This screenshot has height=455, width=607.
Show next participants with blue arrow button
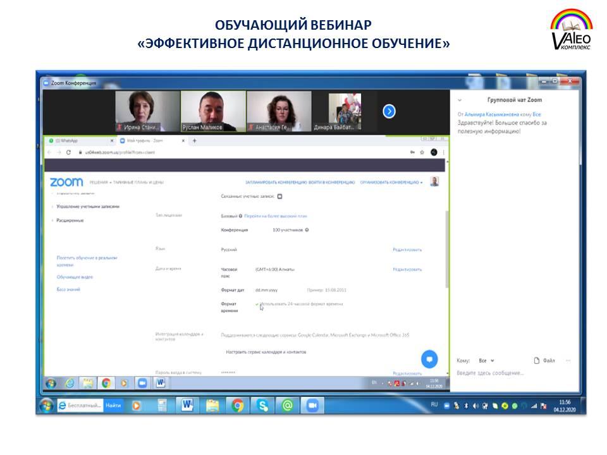(x=389, y=111)
